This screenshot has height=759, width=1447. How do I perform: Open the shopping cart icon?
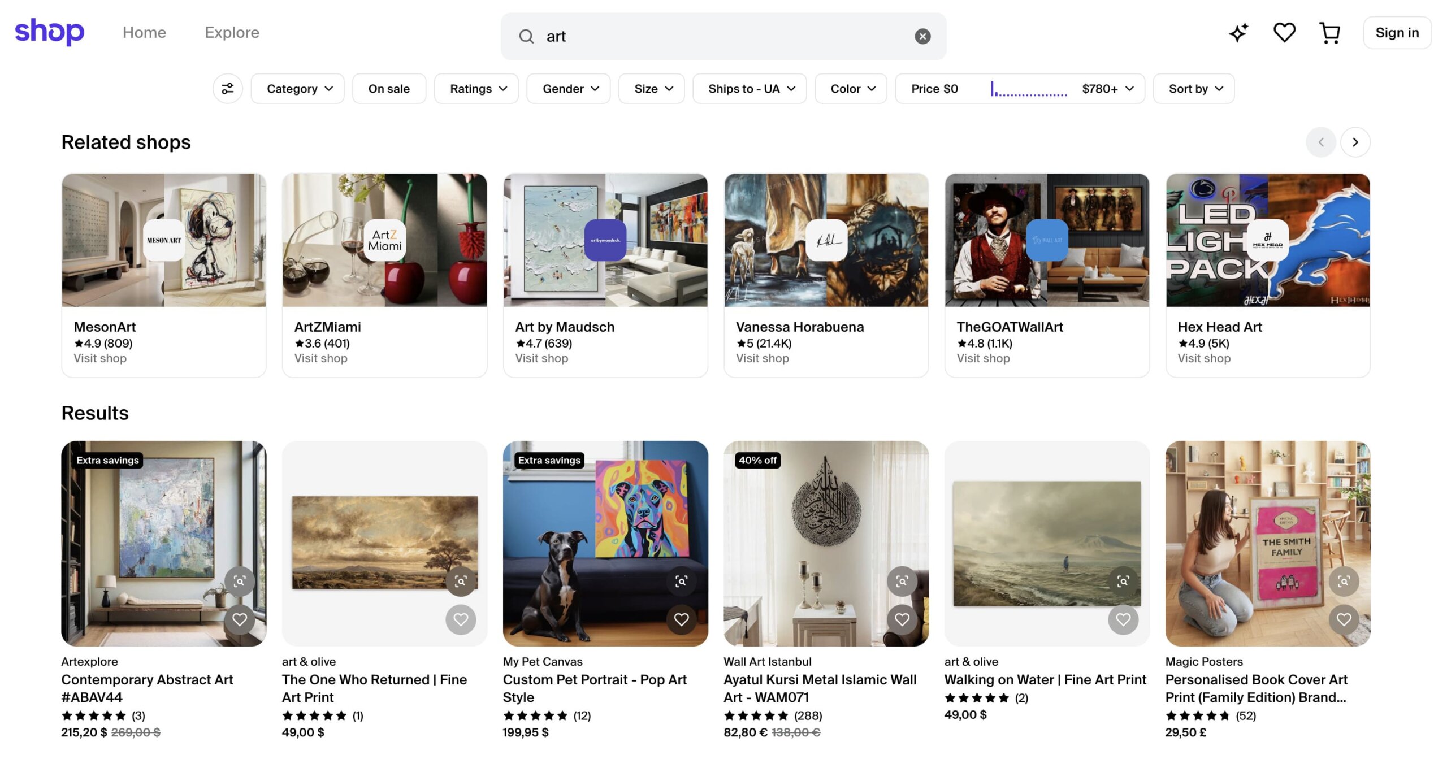pyautogui.click(x=1329, y=32)
